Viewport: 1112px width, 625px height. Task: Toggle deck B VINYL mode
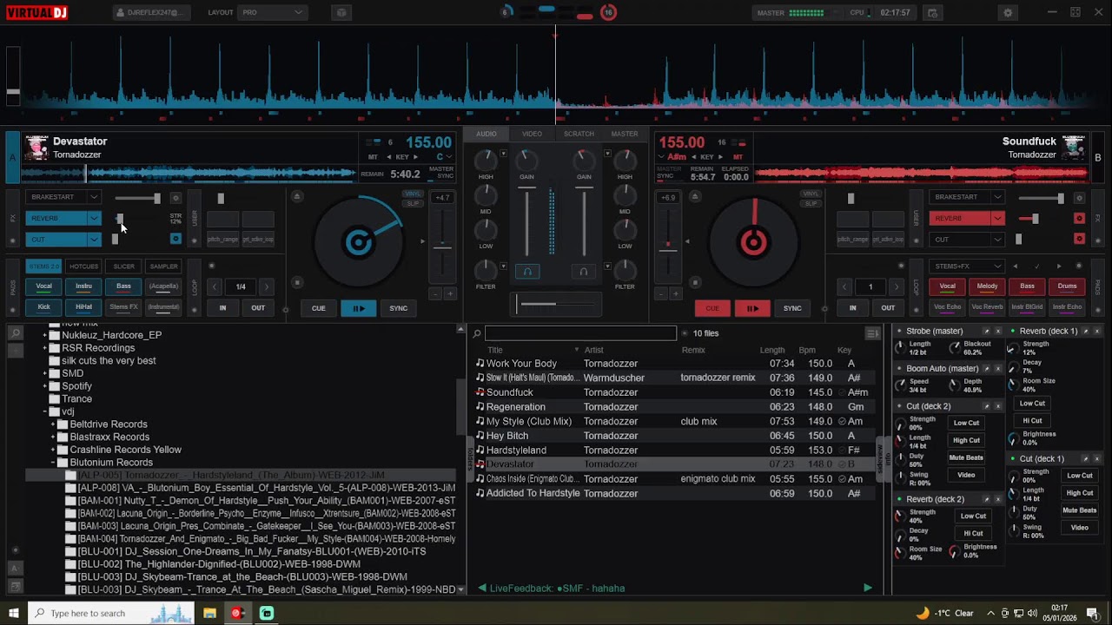pos(811,194)
